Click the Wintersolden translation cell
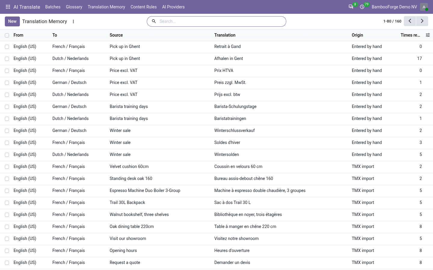433x270 pixels. click(x=227, y=154)
